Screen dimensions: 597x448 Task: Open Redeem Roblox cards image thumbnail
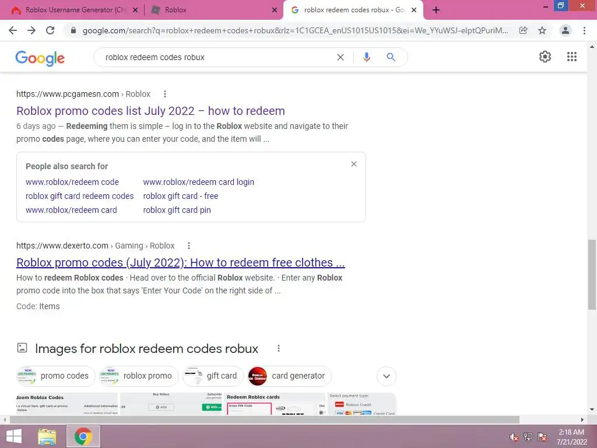pyautogui.click(x=275, y=404)
